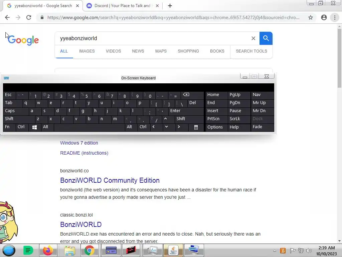The width and height of the screenshot is (342, 257).
Task: Reload the current Google search page
Action: pyautogui.click(x=29, y=17)
